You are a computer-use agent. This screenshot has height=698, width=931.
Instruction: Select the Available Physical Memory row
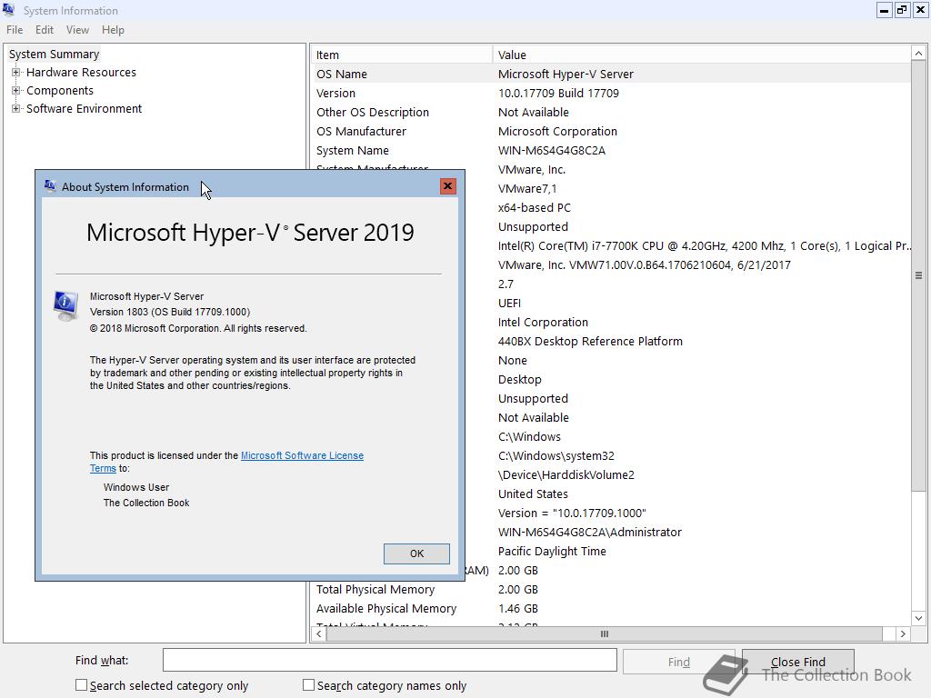click(x=611, y=608)
